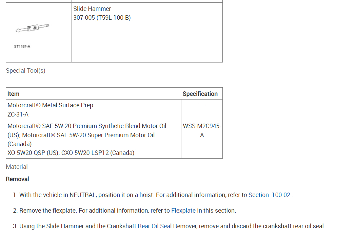The height and width of the screenshot is (233, 337).
Task: Follow the Flexplate hyperlink in step 2
Action: click(183, 211)
